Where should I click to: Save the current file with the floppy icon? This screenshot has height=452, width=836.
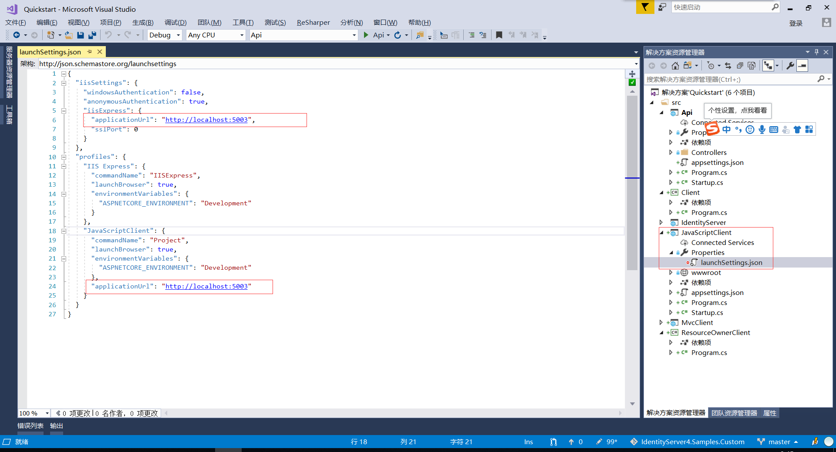tap(80, 35)
